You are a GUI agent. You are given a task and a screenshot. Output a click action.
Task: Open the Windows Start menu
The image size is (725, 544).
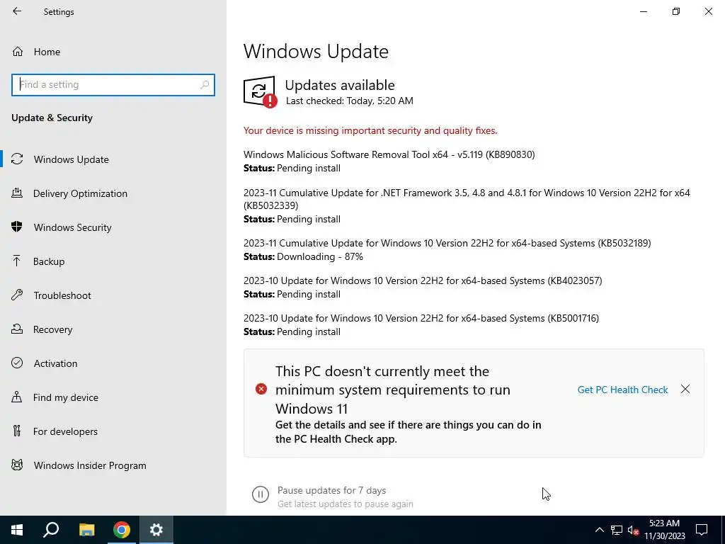(x=17, y=530)
